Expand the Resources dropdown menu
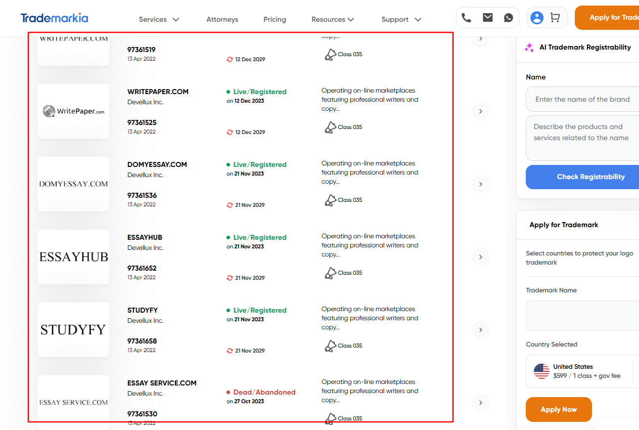This screenshot has height=430, width=639. click(332, 19)
